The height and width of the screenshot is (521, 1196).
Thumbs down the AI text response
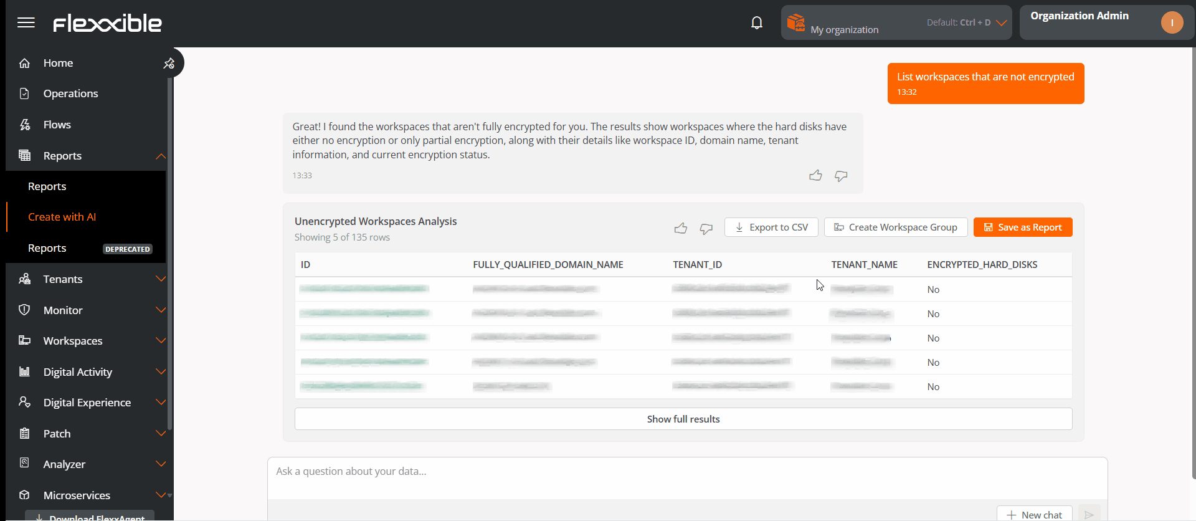(841, 176)
